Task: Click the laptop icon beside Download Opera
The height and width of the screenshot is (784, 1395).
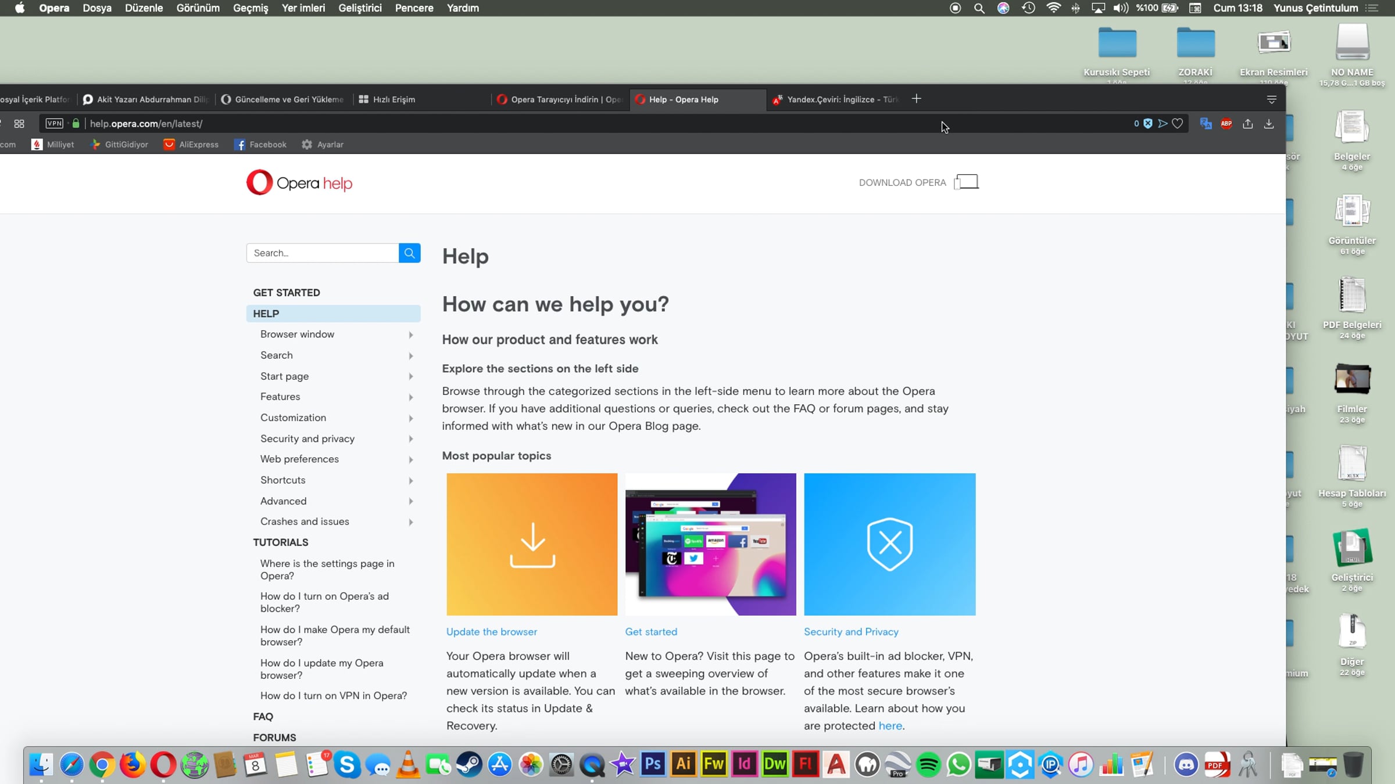Action: coord(966,182)
